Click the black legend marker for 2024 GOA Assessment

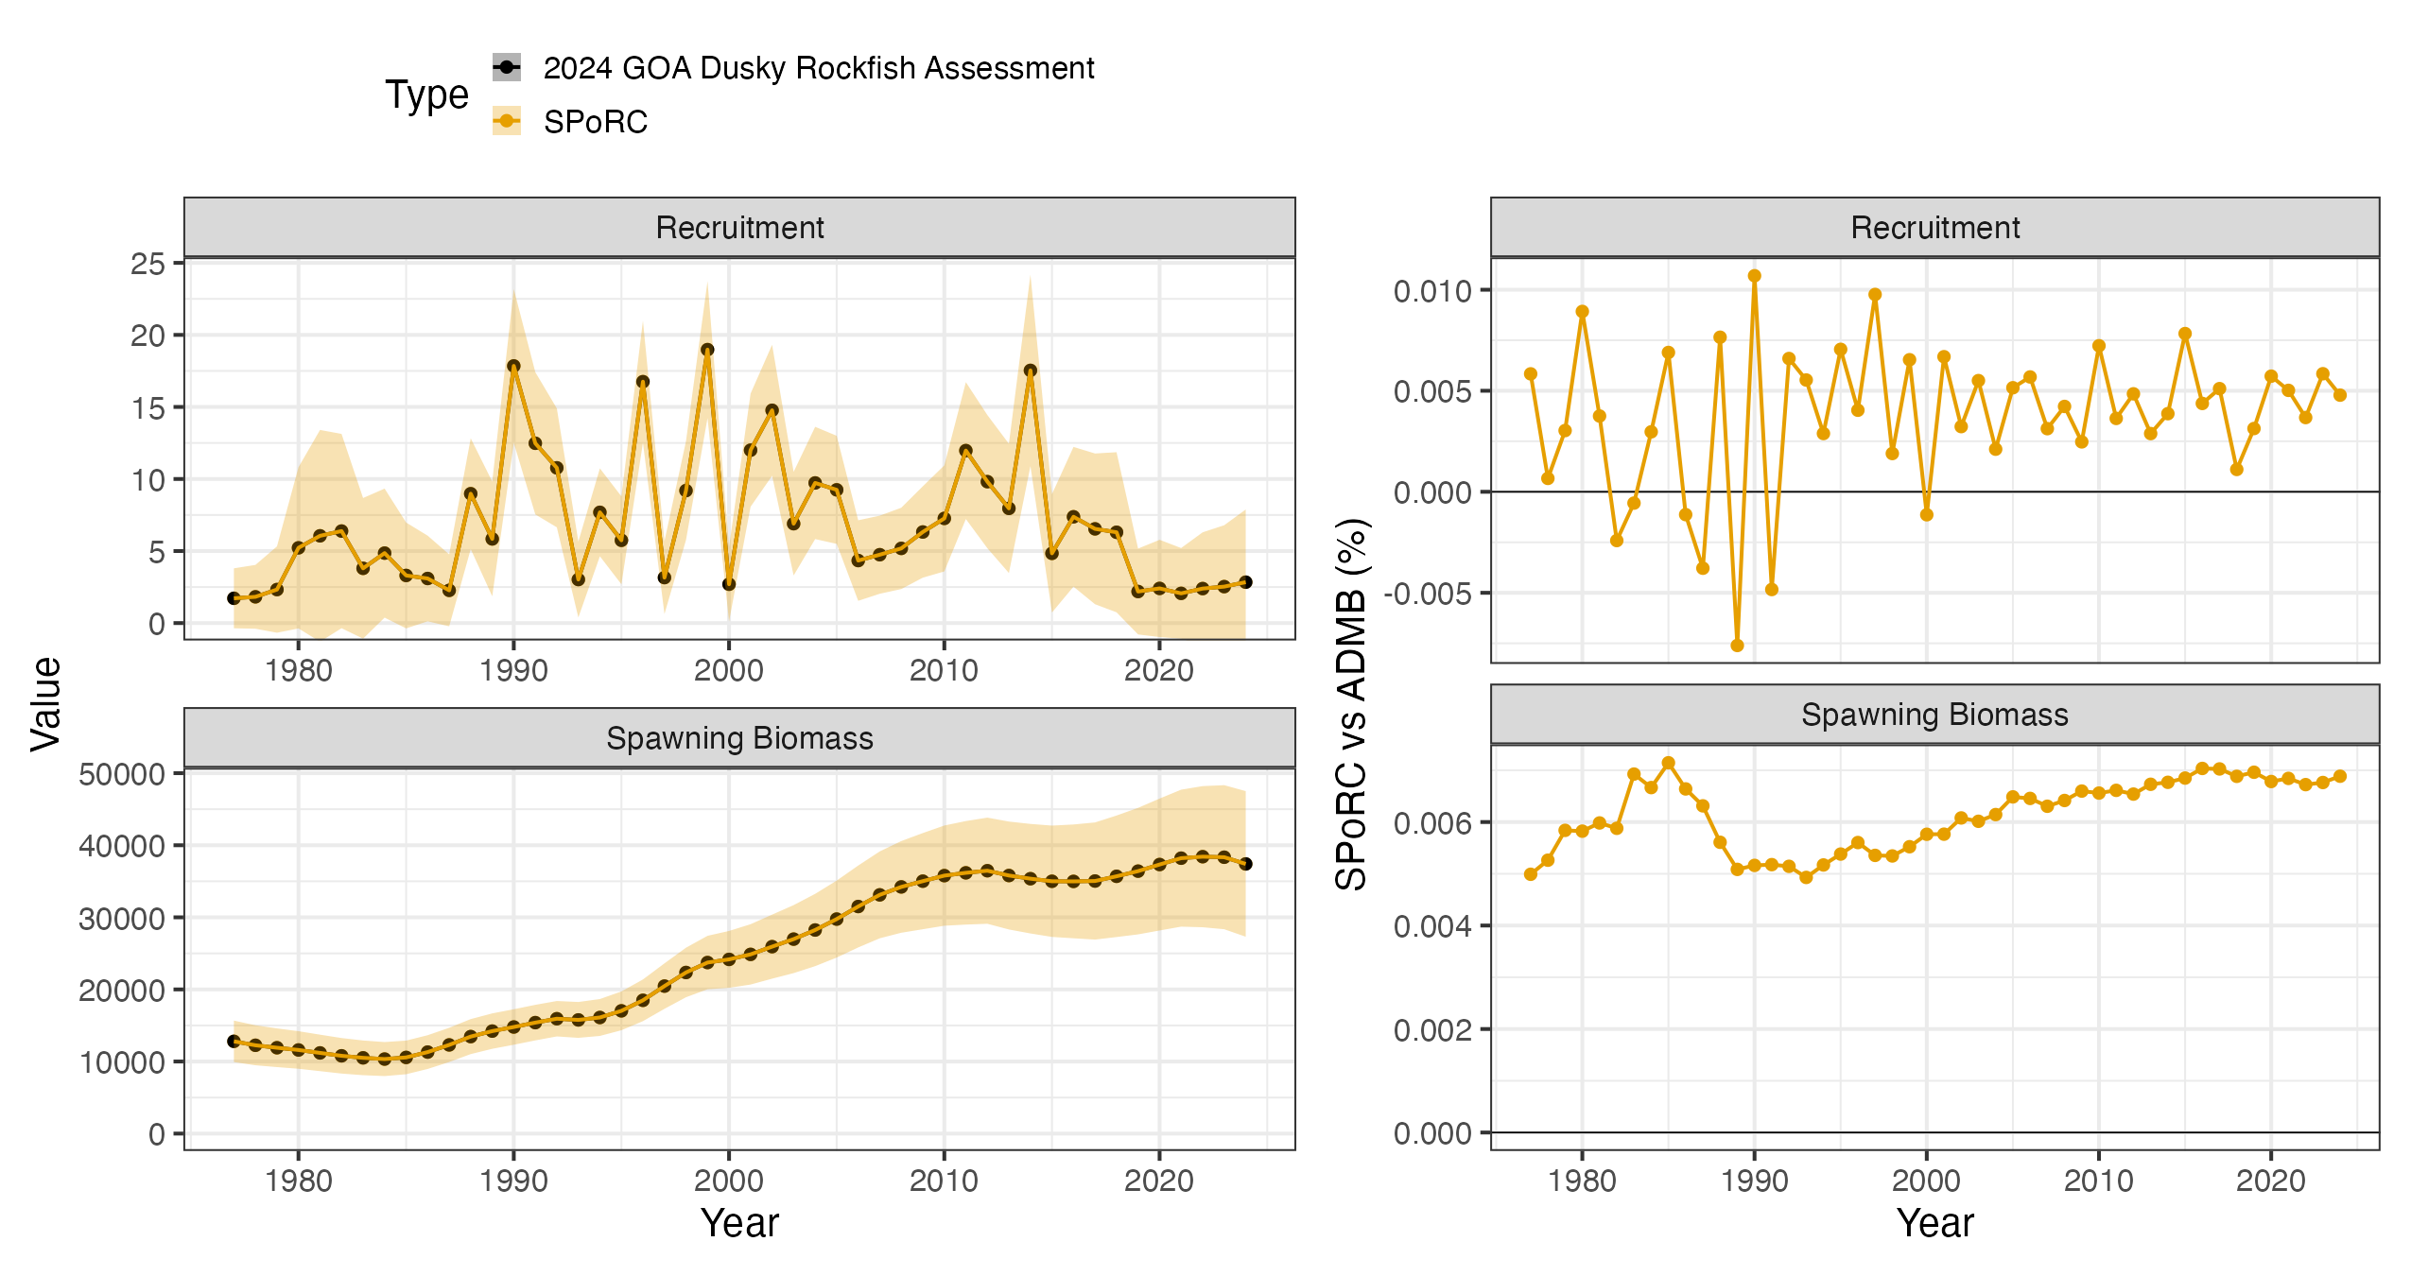click(x=507, y=67)
